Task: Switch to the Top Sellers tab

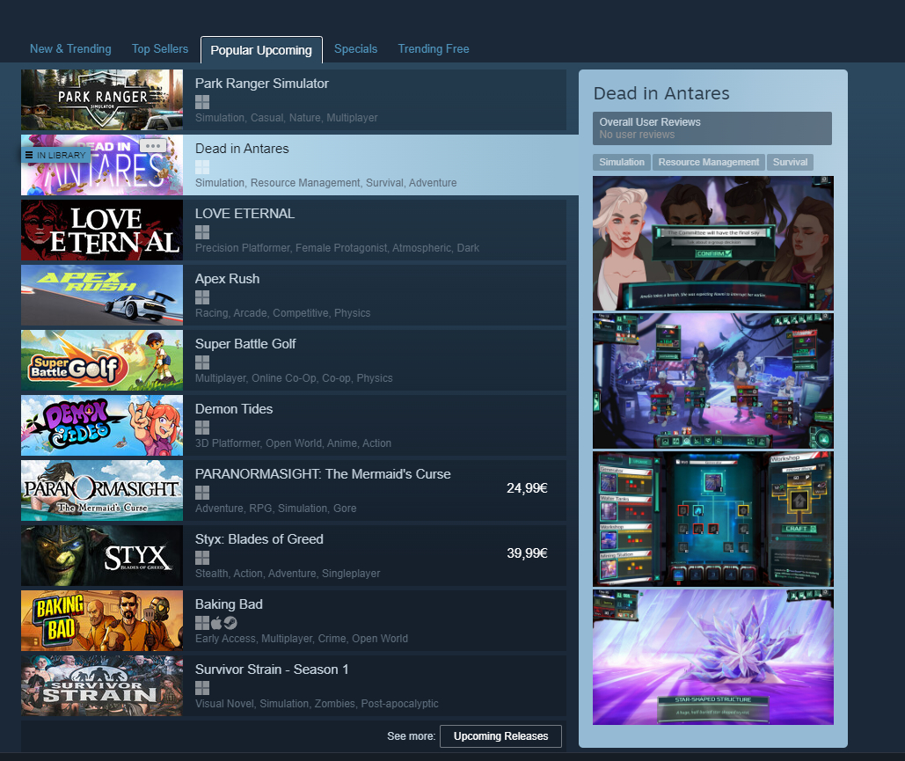Action: tap(160, 49)
